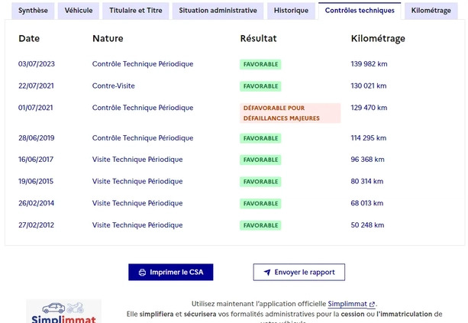Follow the Simplimmat hyperlink
The width and height of the screenshot is (468, 323).
point(347,304)
